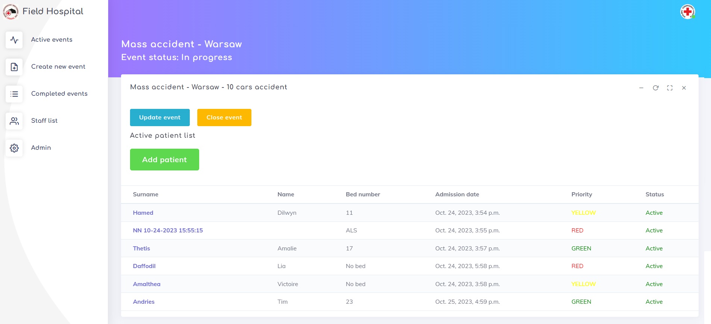This screenshot has width=711, height=324.
Task: Click the Field Hospital title text
Action: [x=53, y=12]
